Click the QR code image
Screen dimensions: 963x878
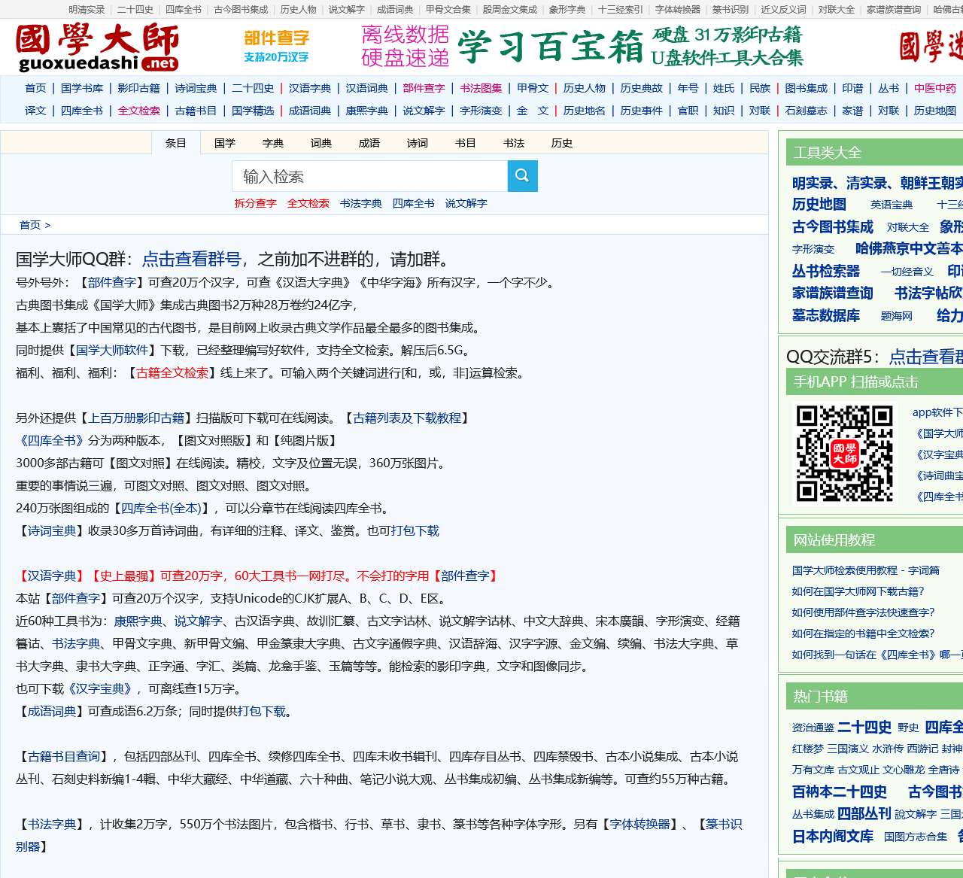844,454
